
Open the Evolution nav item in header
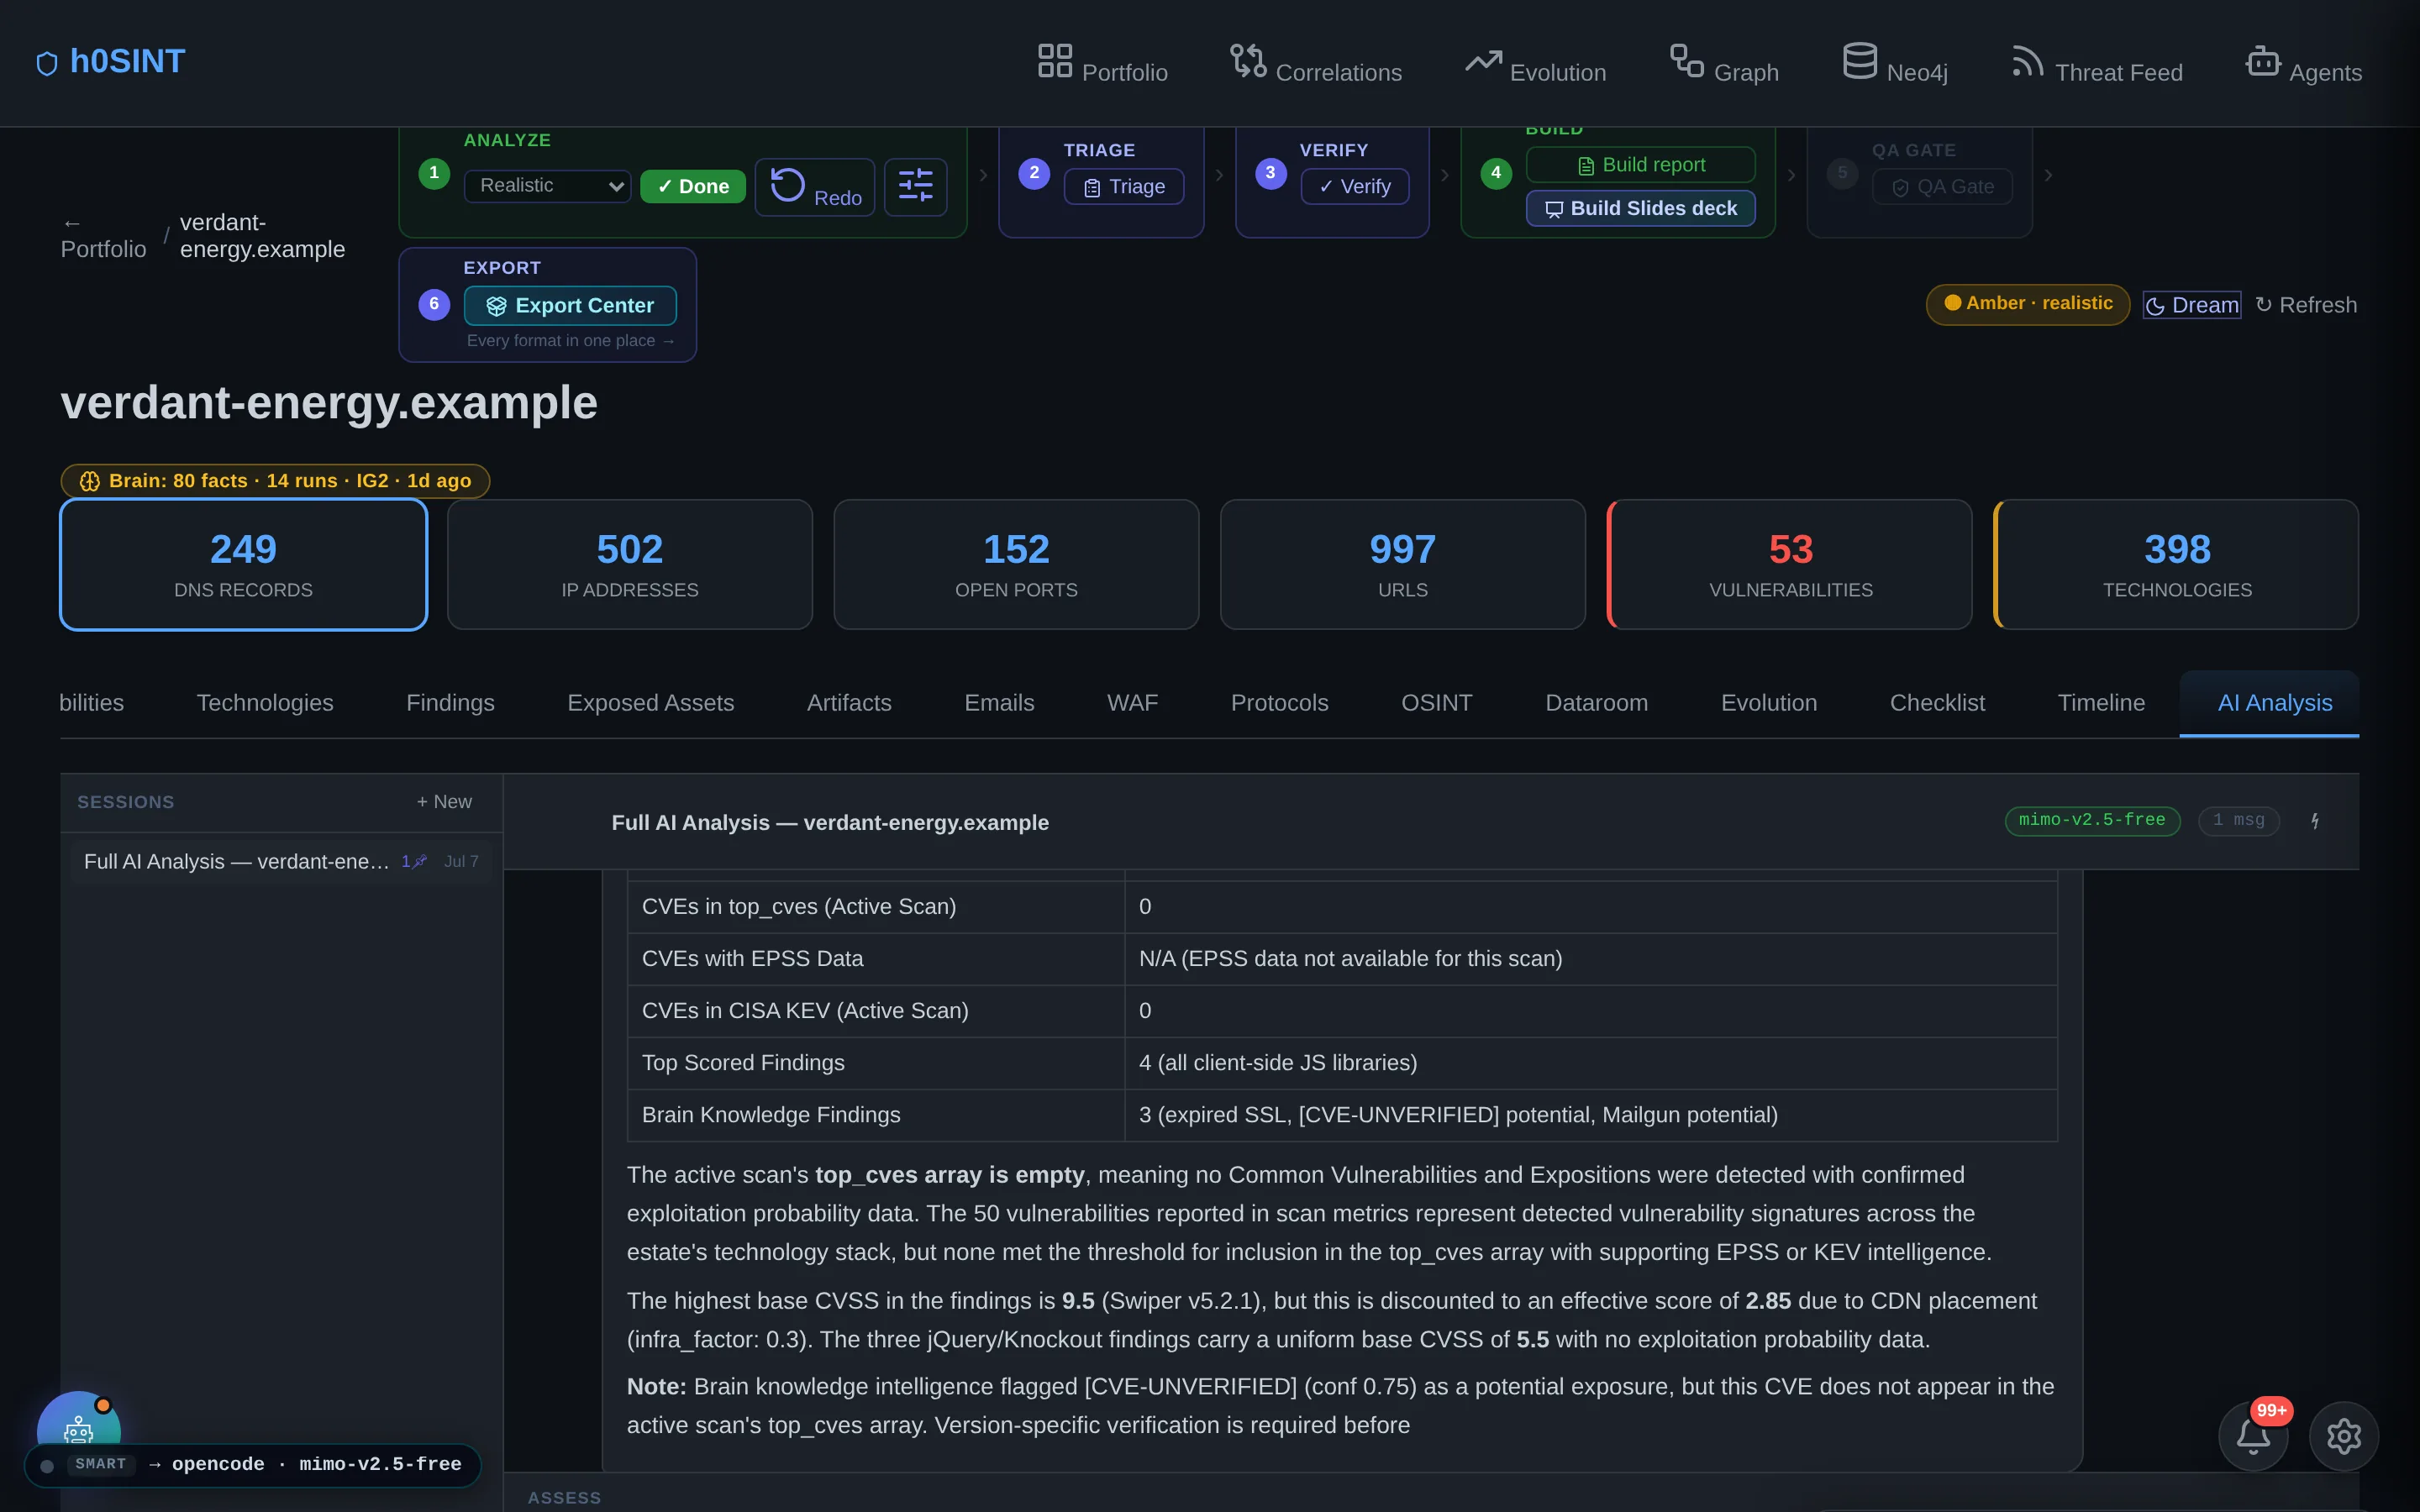1536,63
